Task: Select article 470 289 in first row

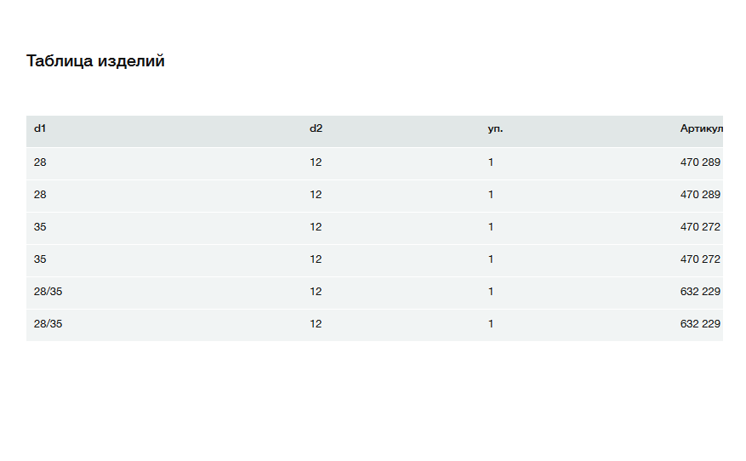Action: pyautogui.click(x=700, y=162)
